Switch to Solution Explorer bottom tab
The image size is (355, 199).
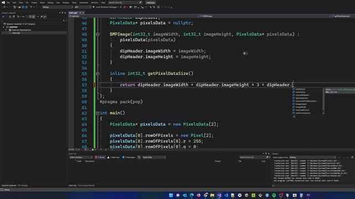(9, 186)
